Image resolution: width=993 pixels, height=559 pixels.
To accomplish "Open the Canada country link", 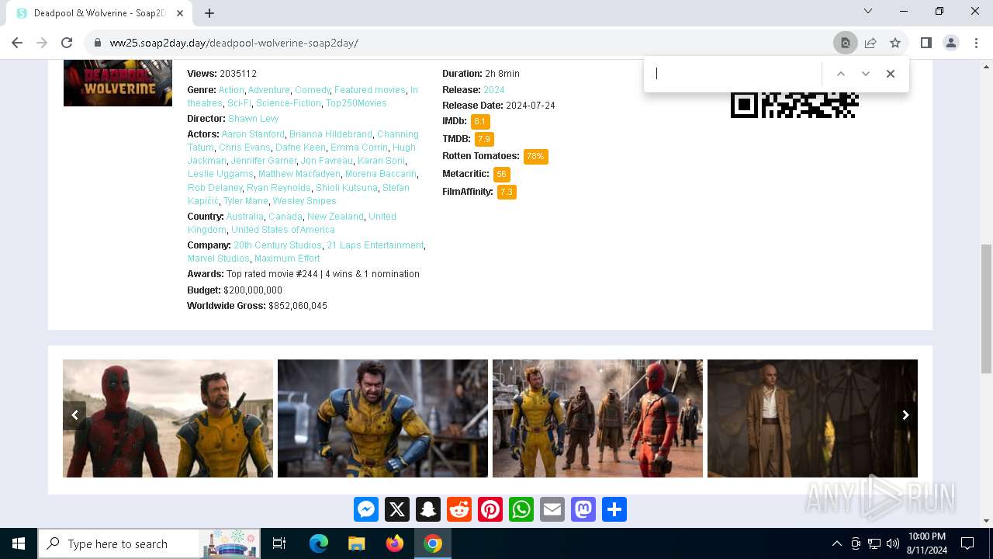I will pos(285,217).
